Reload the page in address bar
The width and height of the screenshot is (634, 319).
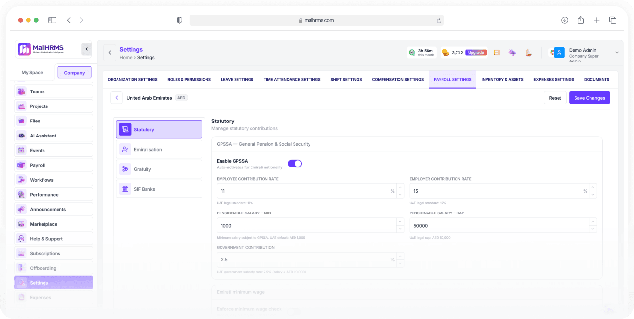point(439,20)
